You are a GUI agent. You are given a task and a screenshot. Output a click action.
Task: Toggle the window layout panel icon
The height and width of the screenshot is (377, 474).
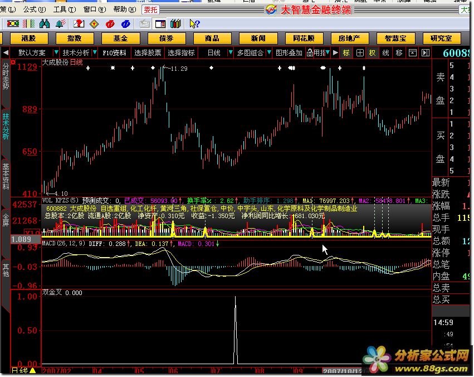pyautogui.click(x=160, y=23)
